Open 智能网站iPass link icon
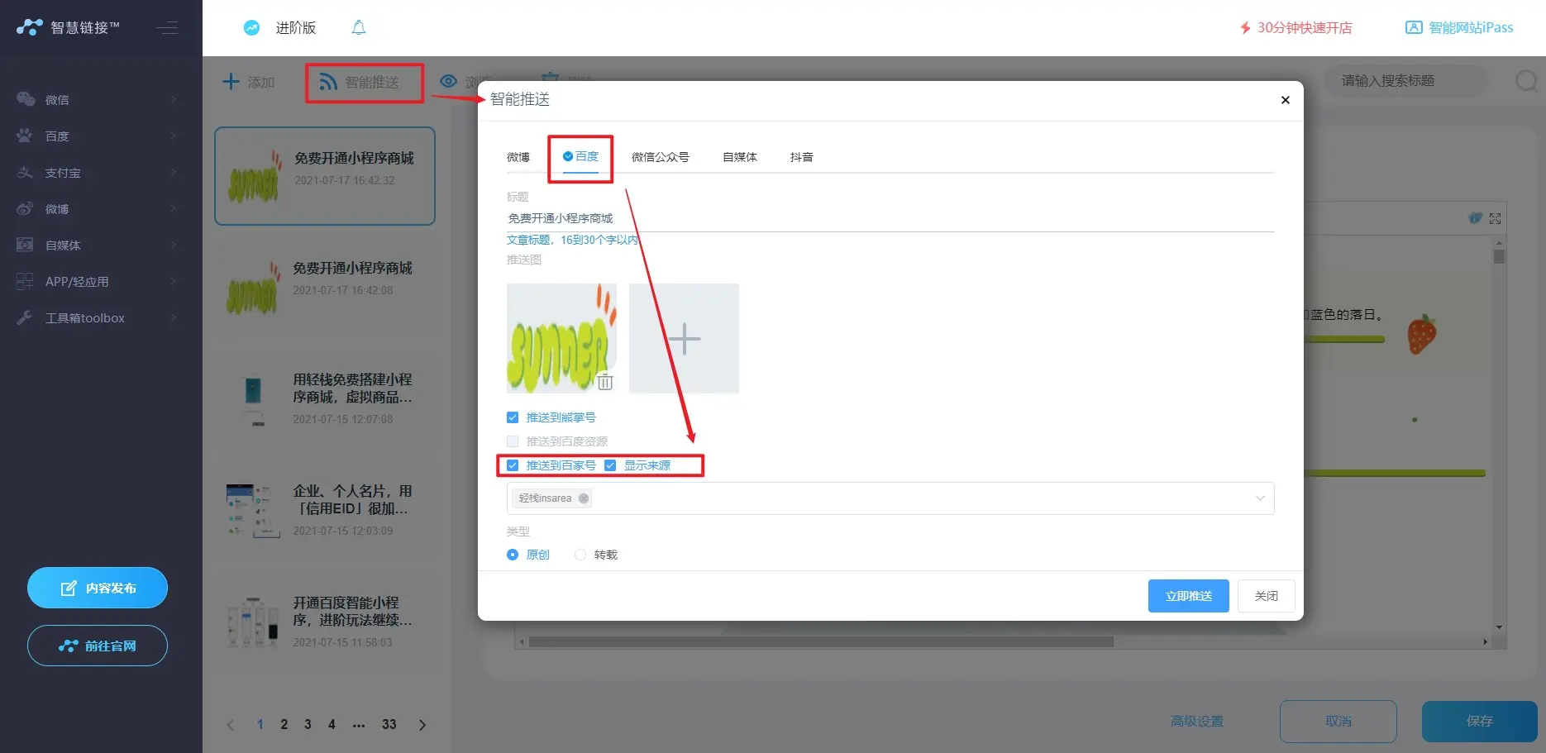 click(x=1414, y=28)
